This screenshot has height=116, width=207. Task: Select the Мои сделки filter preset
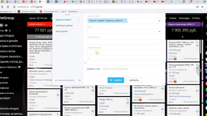tap(61, 32)
